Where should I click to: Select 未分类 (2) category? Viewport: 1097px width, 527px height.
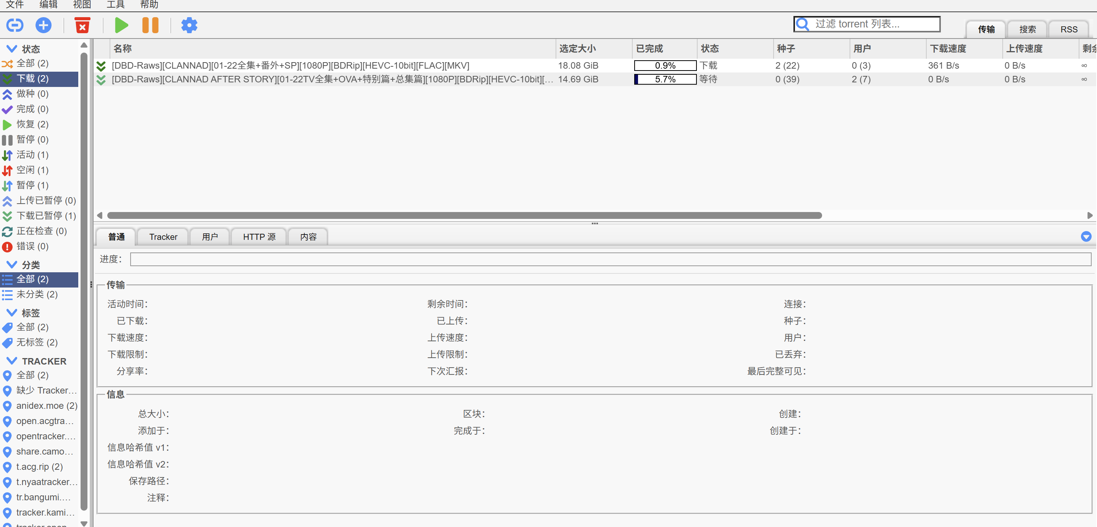coord(39,294)
